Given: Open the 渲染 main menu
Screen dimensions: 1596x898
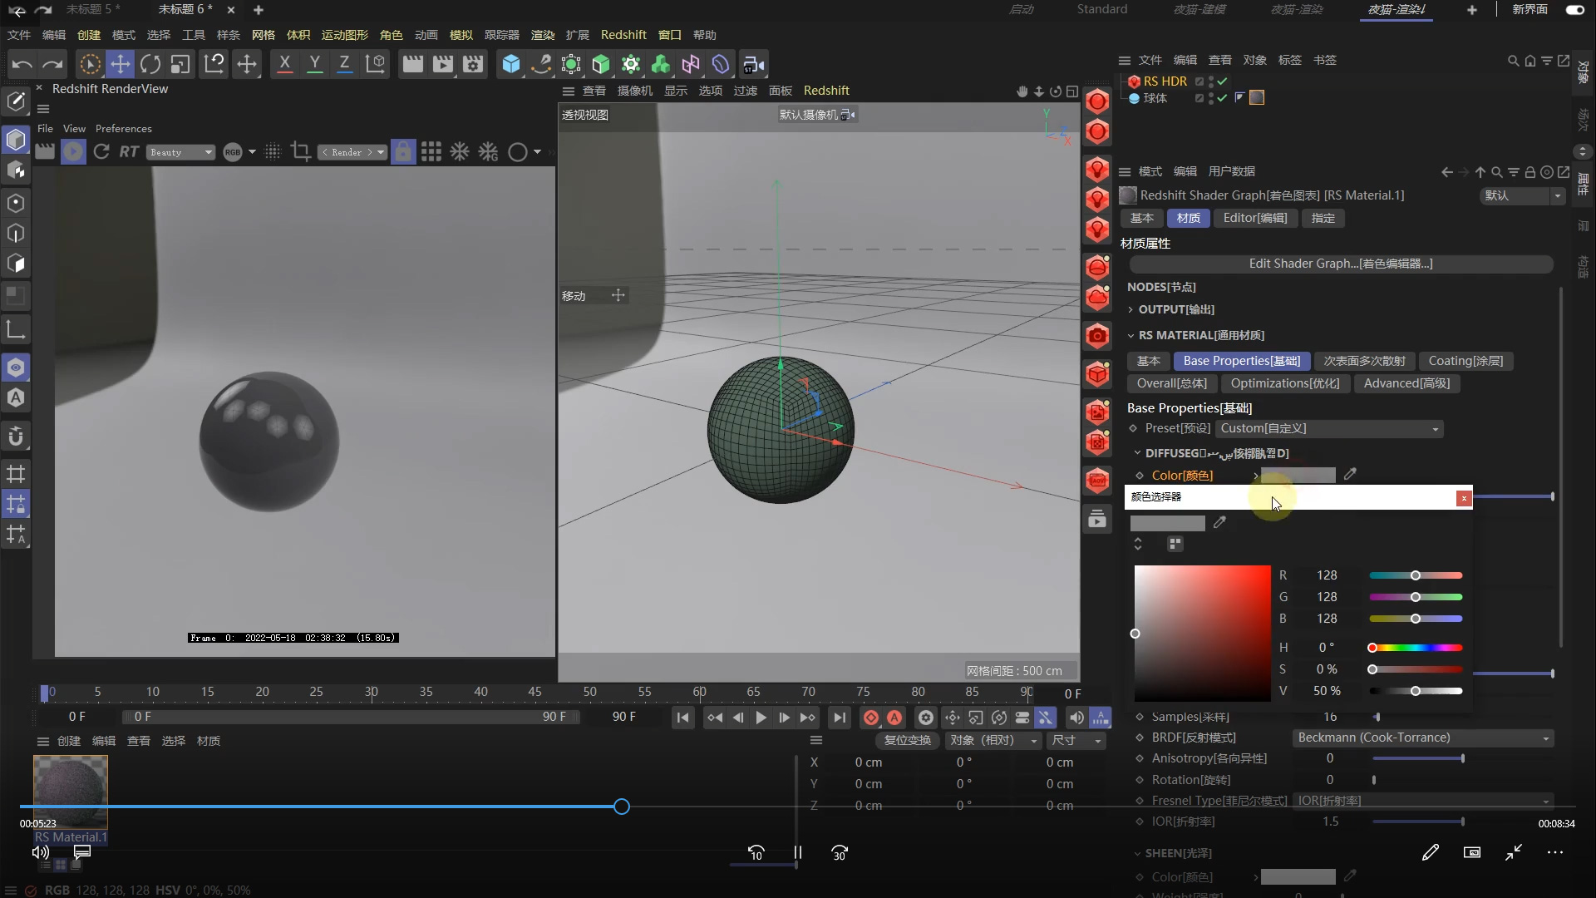Looking at the screenshot, I should [x=543, y=34].
